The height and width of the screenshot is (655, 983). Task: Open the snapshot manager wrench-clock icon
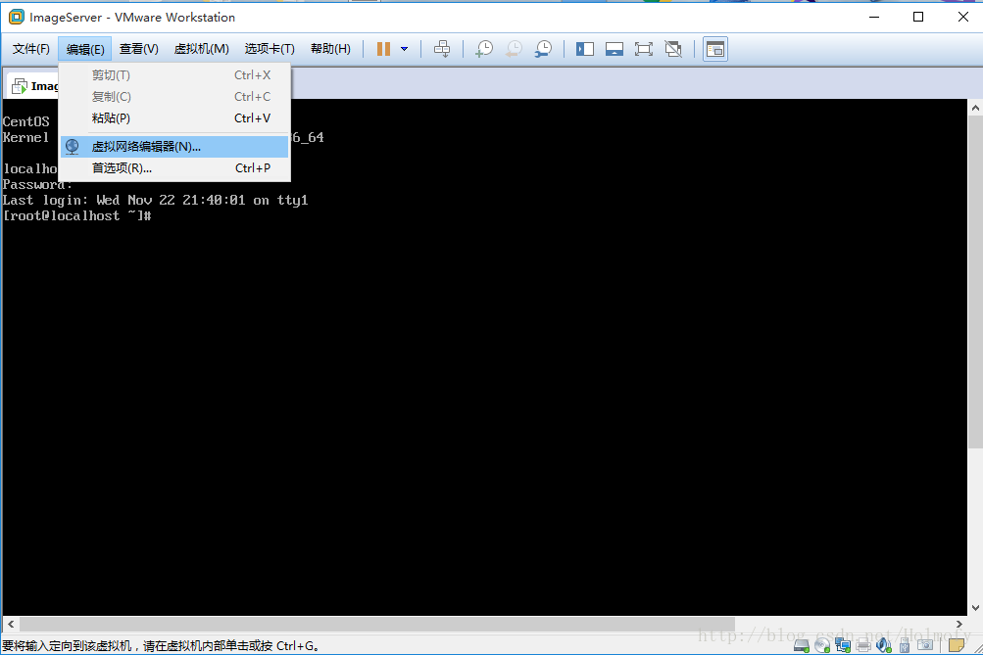(x=544, y=49)
